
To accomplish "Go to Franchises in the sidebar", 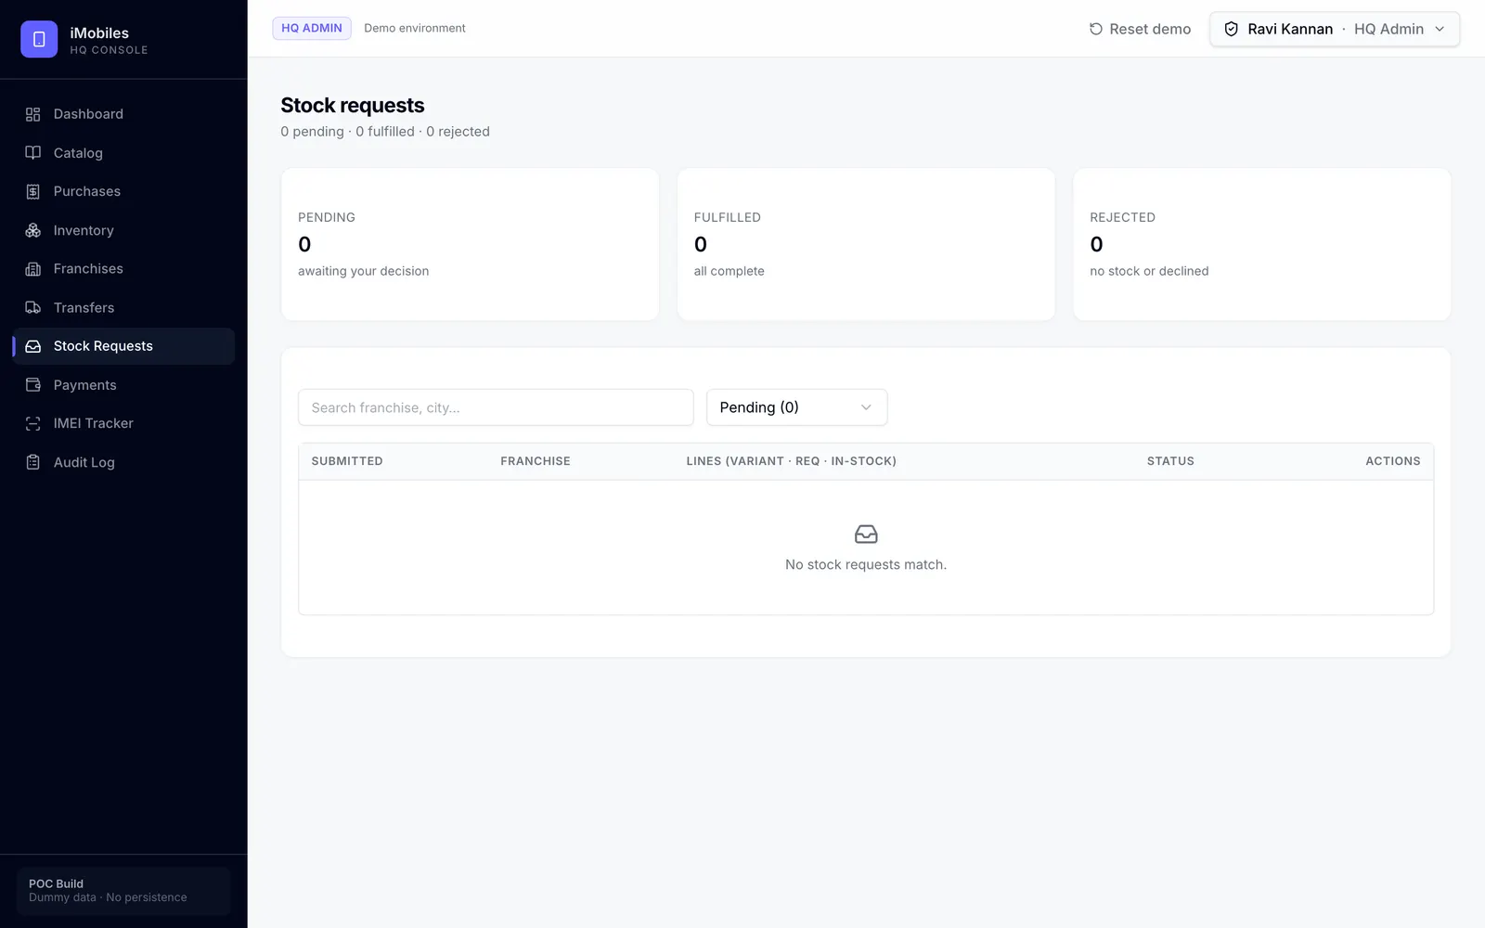I will 123,269.
